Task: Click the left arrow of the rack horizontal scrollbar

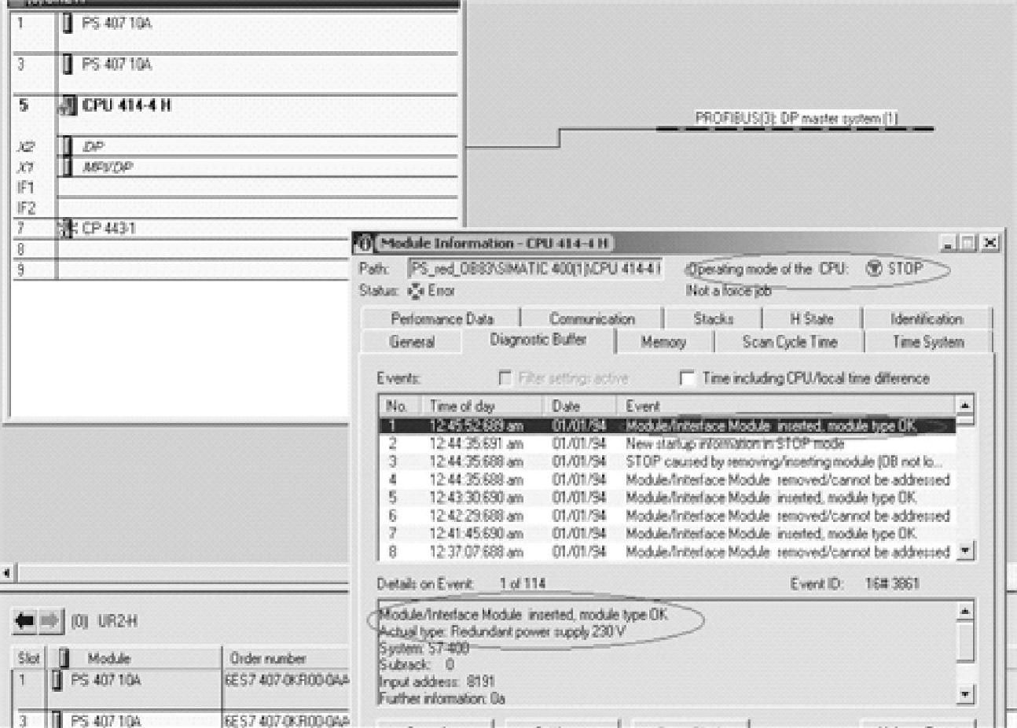Action: 8,573
